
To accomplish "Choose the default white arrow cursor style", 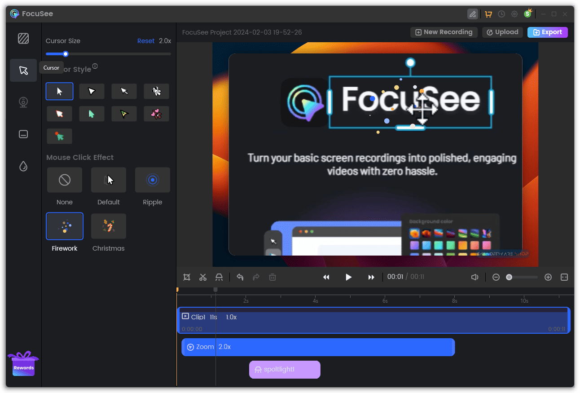I will [x=59, y=91].
